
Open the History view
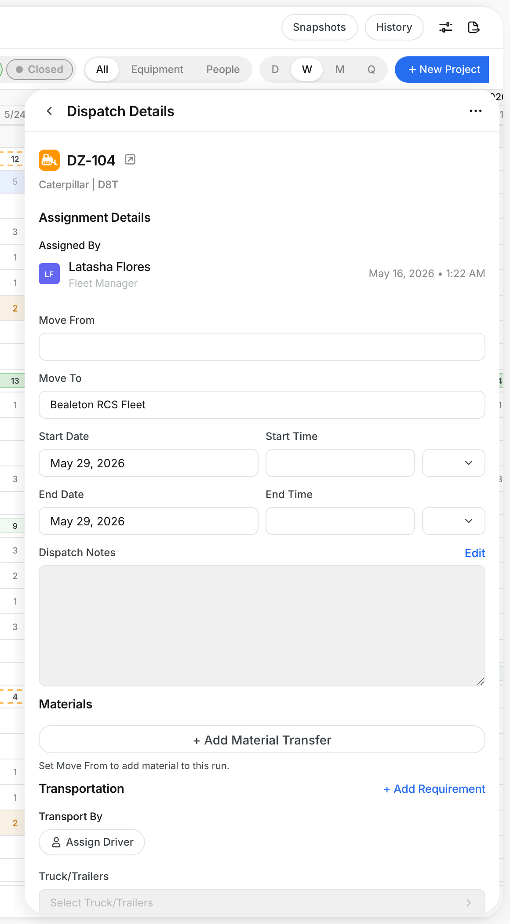click(x=394, y=27)
